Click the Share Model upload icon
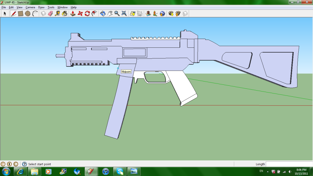This screenshot has width=313, height=176. pos(178,13)
